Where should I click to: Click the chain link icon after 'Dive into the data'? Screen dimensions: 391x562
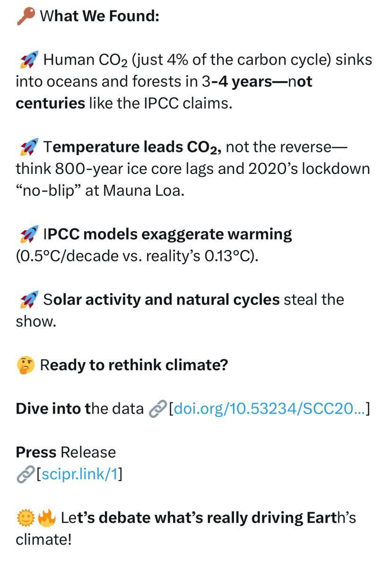click(156, 409)
